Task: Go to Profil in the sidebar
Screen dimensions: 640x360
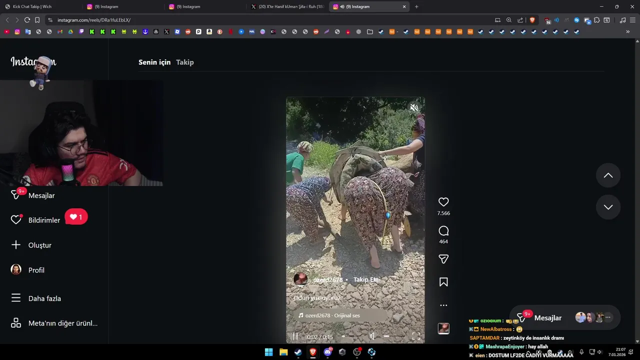Action: coord(36,270)
